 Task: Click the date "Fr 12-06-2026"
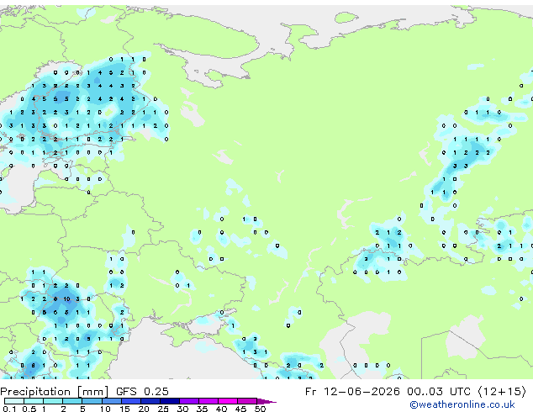pos(352,392)
